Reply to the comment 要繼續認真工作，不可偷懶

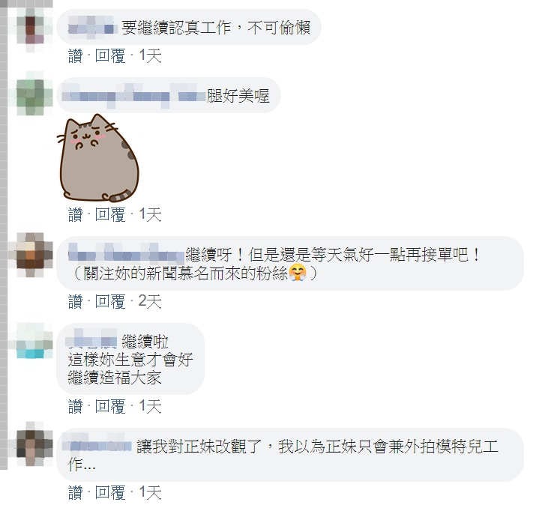point(110,55)
